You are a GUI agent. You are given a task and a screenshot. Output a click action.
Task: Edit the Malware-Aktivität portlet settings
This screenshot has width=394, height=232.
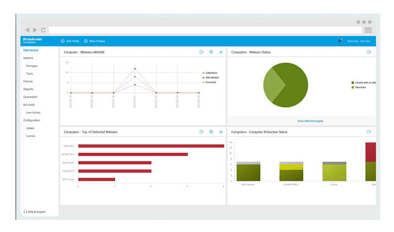coord(211,52)
